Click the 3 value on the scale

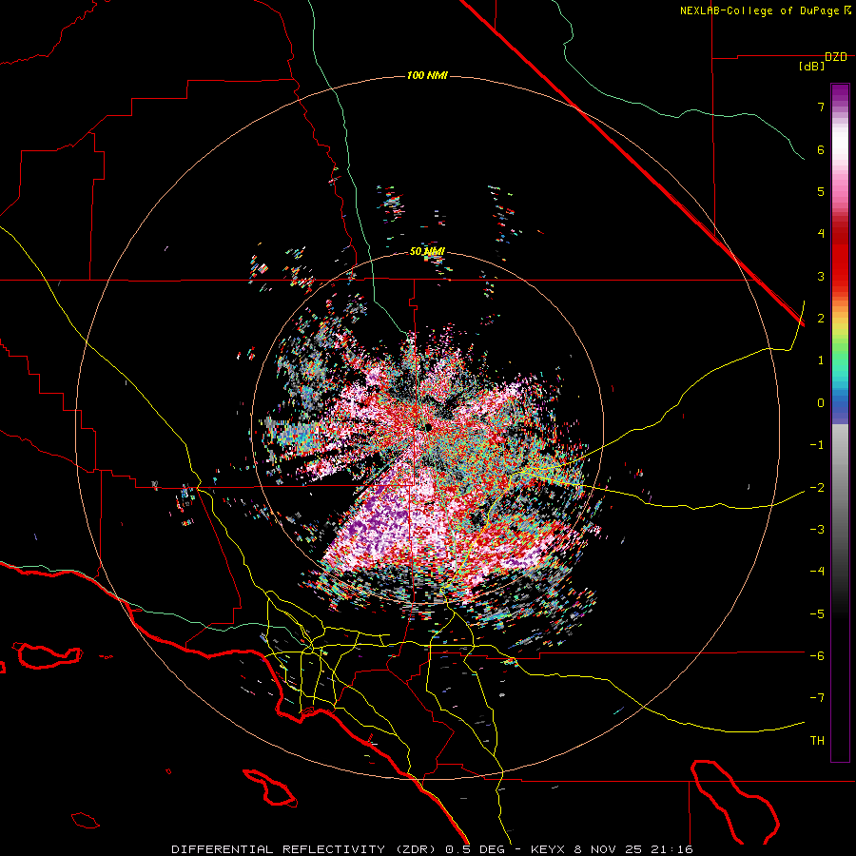821,276
